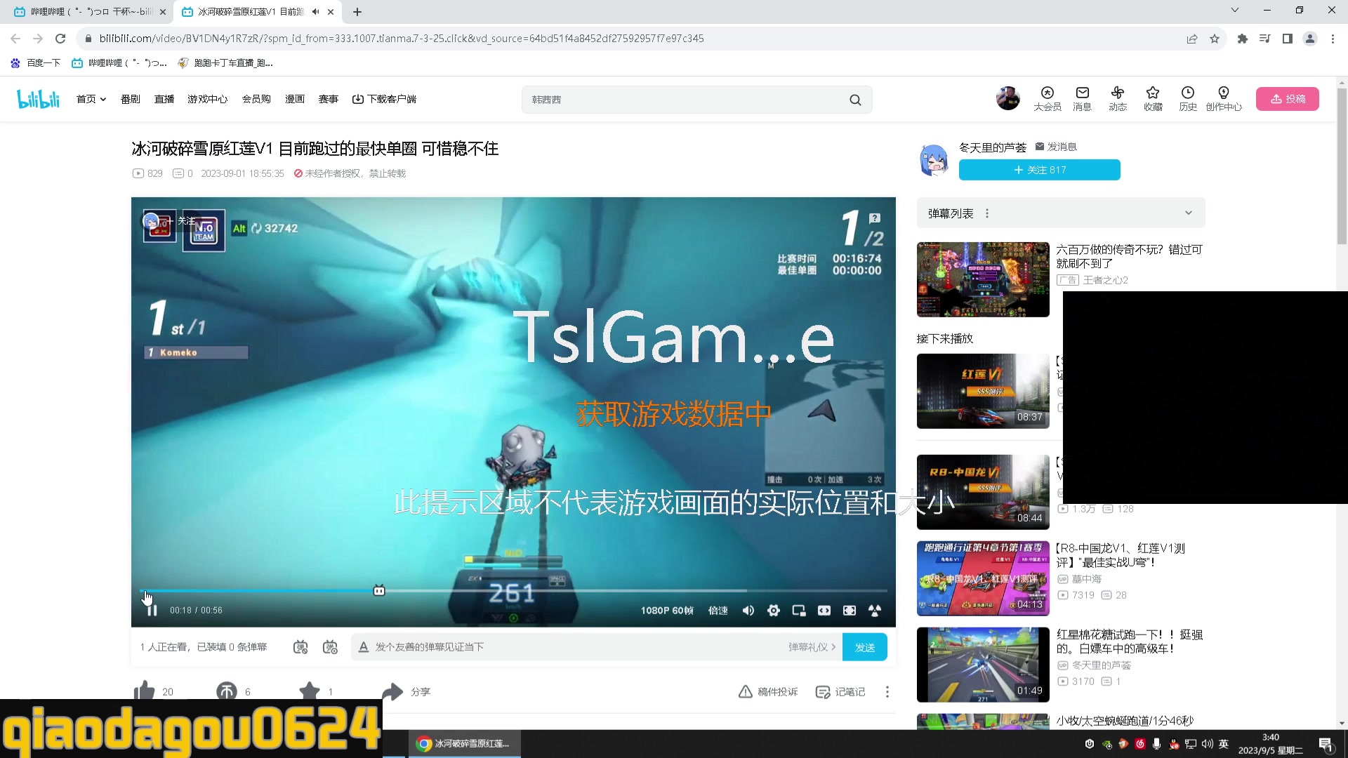Open danmaku list more options dots

(x=987, y=213)
